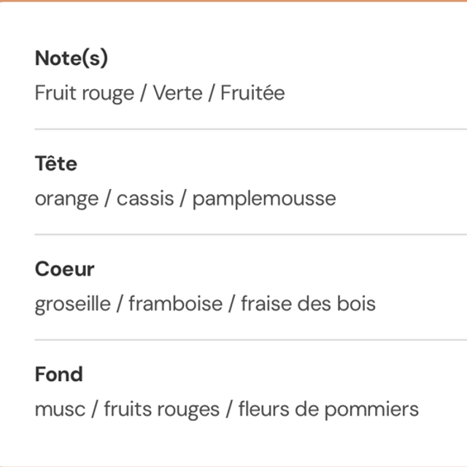Click the divider between Note(s) and Tête

pyautogui.click(x=248, y=129)
